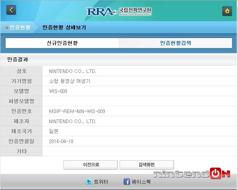This screenshot has height=190, width=238.
Task: Click the 검색화면 button
Action: tap(146, 165)
